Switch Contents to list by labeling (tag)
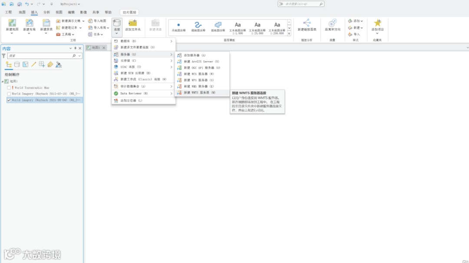Viewport: 469px width, 263px height. (50, 65)
